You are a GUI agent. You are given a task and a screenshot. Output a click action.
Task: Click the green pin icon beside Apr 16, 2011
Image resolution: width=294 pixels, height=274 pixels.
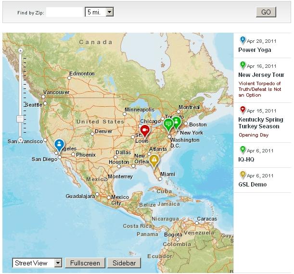coord(243,65)
